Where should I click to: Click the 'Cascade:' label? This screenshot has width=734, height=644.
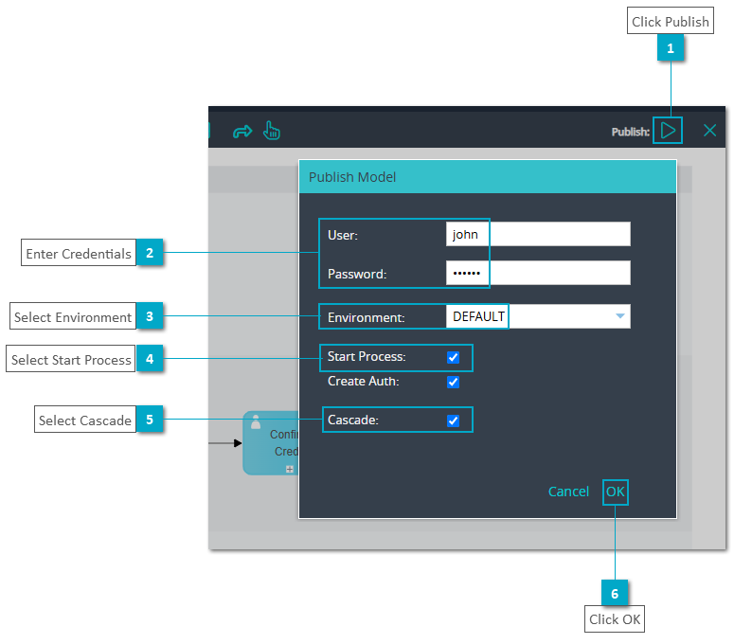353,420
